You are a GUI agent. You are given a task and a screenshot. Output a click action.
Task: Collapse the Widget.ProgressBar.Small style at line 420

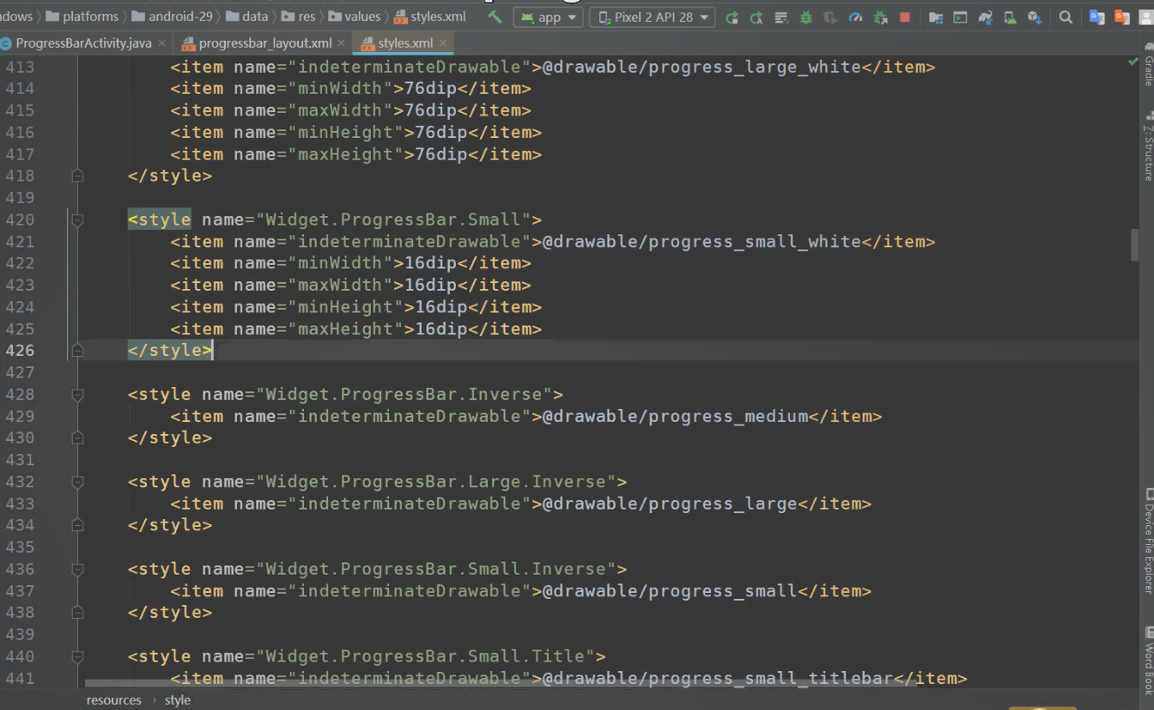click(77, 220)
